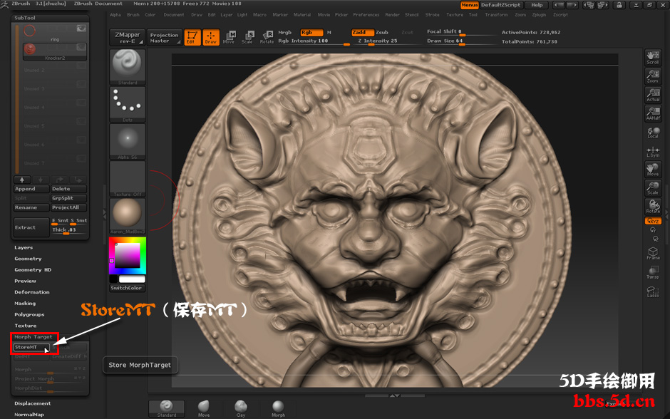The image size is (670, 419).
Task: Expand the Deformation subpalette
Action: pyautogui.click(x=32, y=292)
